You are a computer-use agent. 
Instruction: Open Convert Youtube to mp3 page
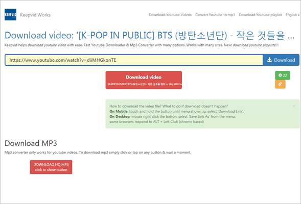tap(215, 15)
